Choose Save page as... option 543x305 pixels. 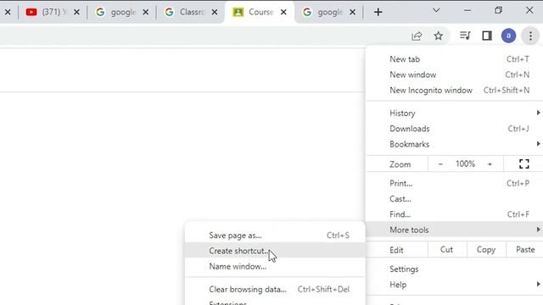tap(275, 236)
